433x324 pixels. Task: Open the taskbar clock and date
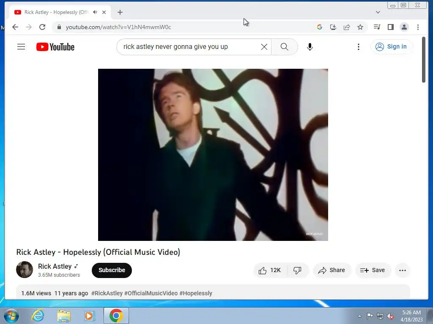click(x=411, y=316)
